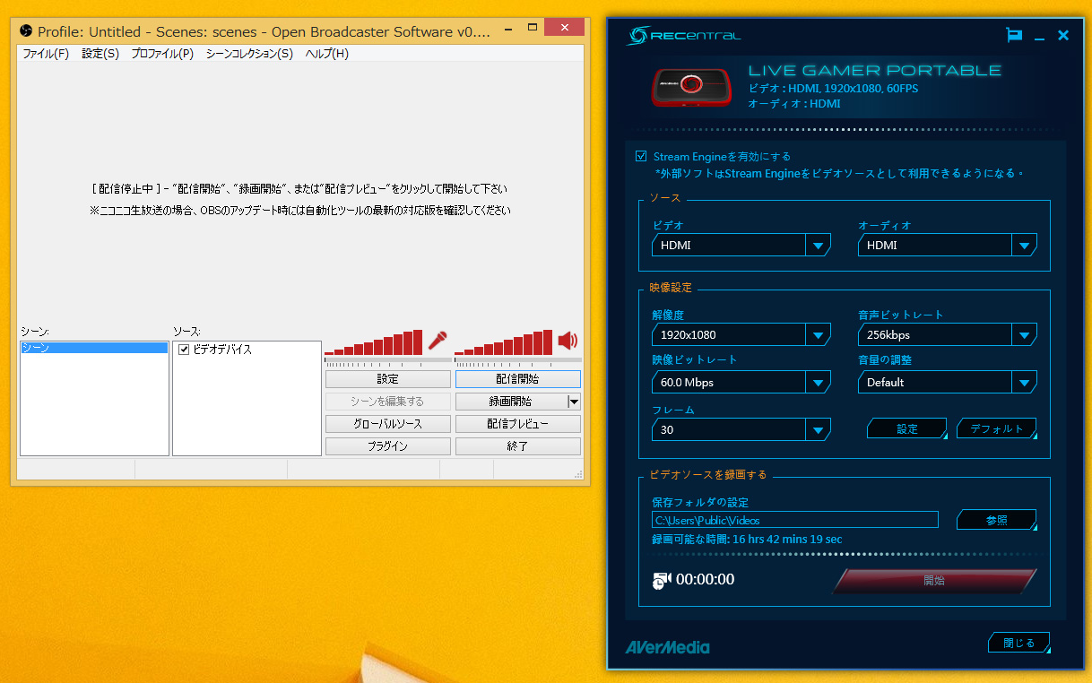Click the AVerMedia logo

pos(667,647)
